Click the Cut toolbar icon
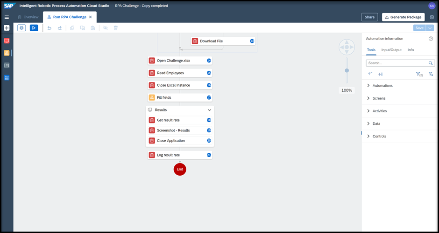The image size is (439, 233). coord(83,28)
